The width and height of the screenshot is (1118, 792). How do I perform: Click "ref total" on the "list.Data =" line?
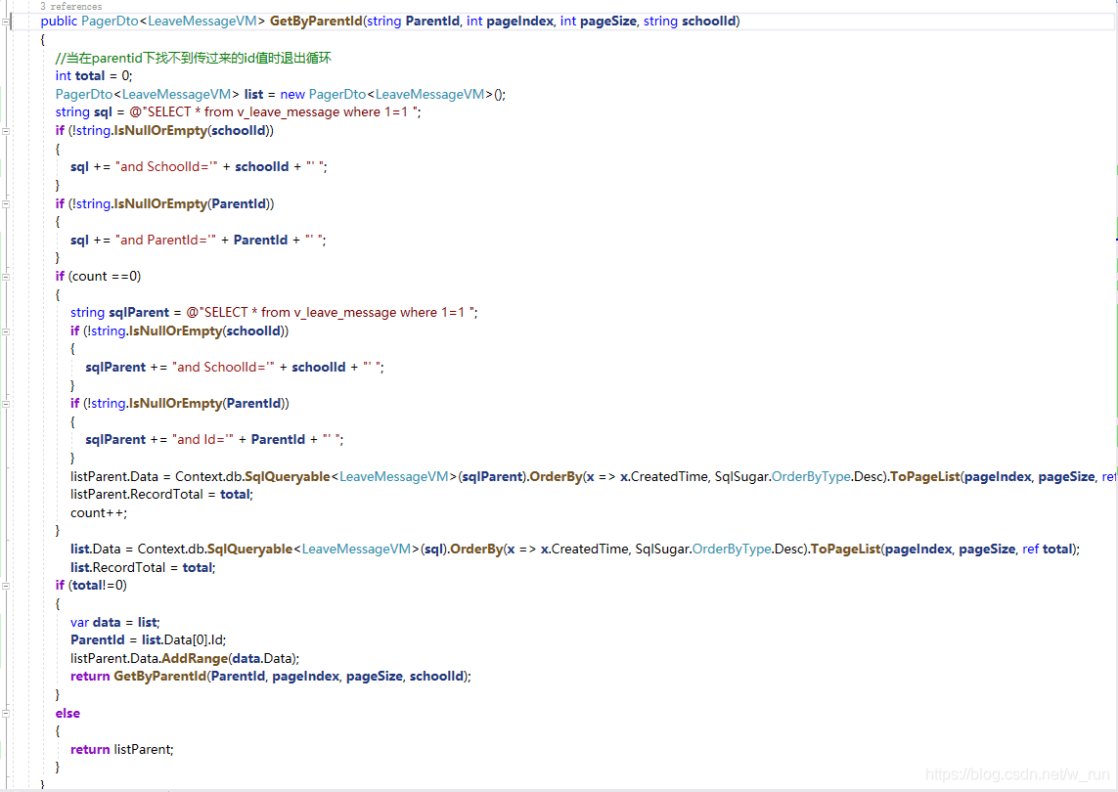pyautogui.click(x=1048, y=549)
